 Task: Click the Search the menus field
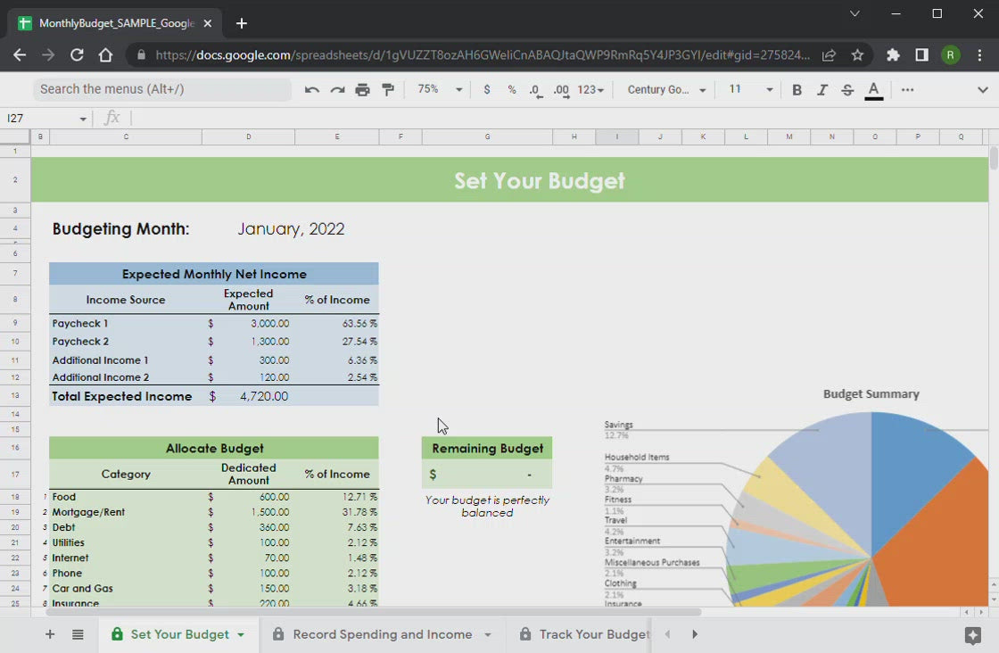click(162, 89)
